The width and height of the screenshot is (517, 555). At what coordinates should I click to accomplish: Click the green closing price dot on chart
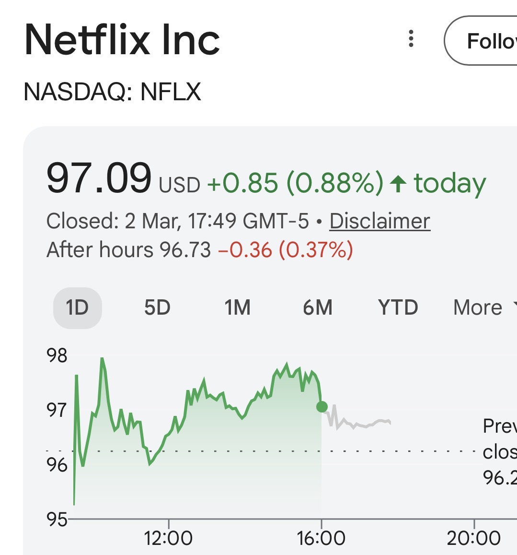(322, 407)
